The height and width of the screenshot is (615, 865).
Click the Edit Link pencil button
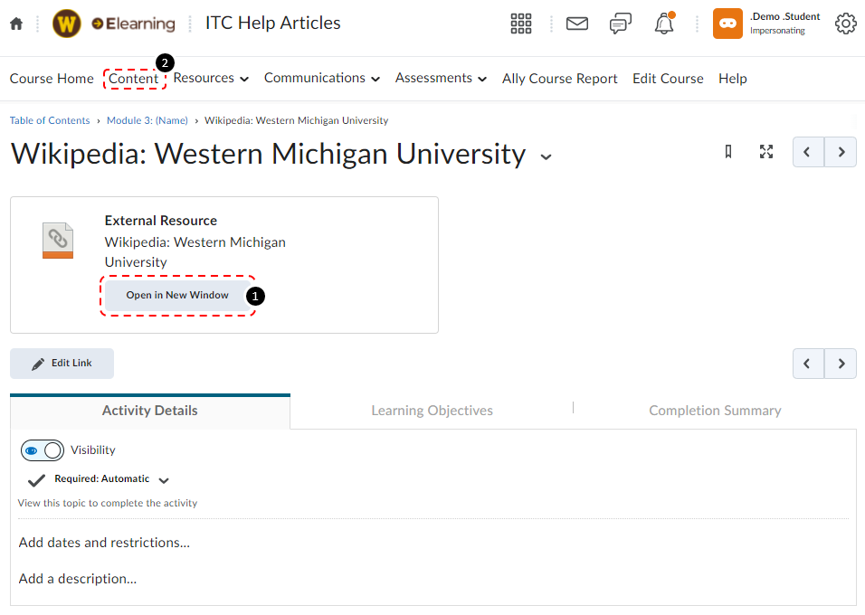click(62, 363)
